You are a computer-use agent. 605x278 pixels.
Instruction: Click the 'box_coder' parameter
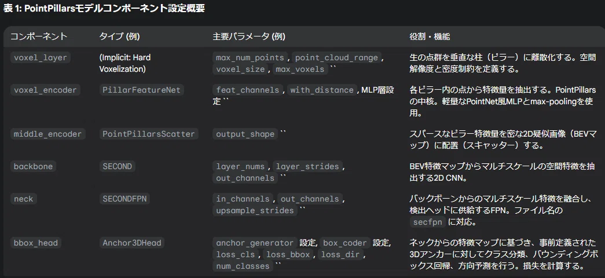click(344, 243)
